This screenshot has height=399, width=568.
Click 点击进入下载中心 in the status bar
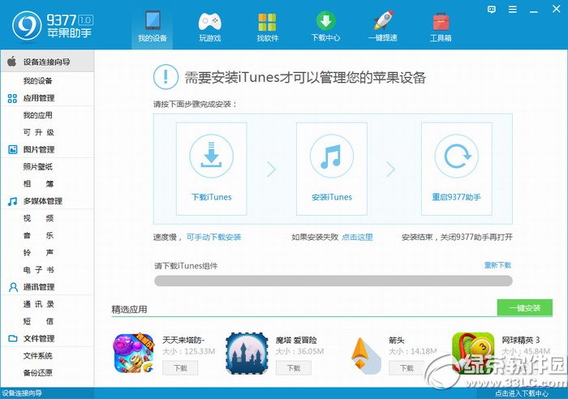tap(522, 393)
